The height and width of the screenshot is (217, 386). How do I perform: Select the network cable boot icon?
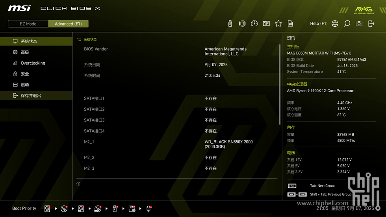[x=149, y=209]
